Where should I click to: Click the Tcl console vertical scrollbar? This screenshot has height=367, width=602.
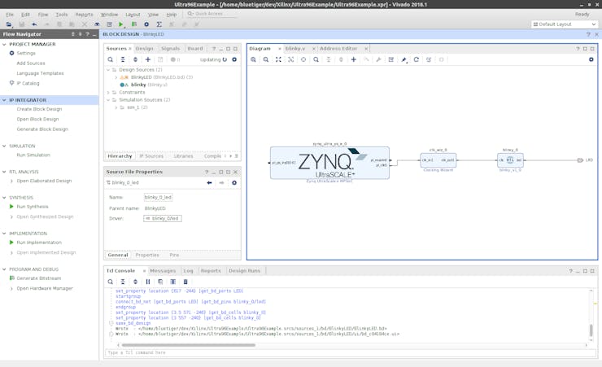click(591, 330)
